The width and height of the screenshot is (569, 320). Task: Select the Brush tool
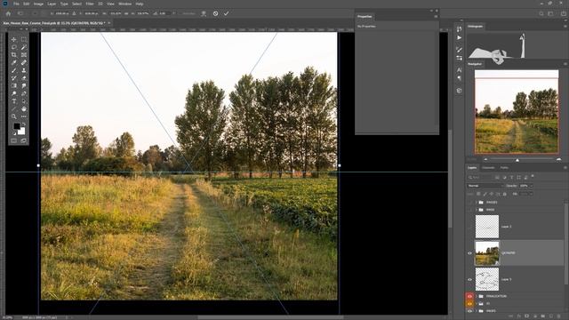click(14, 70)
